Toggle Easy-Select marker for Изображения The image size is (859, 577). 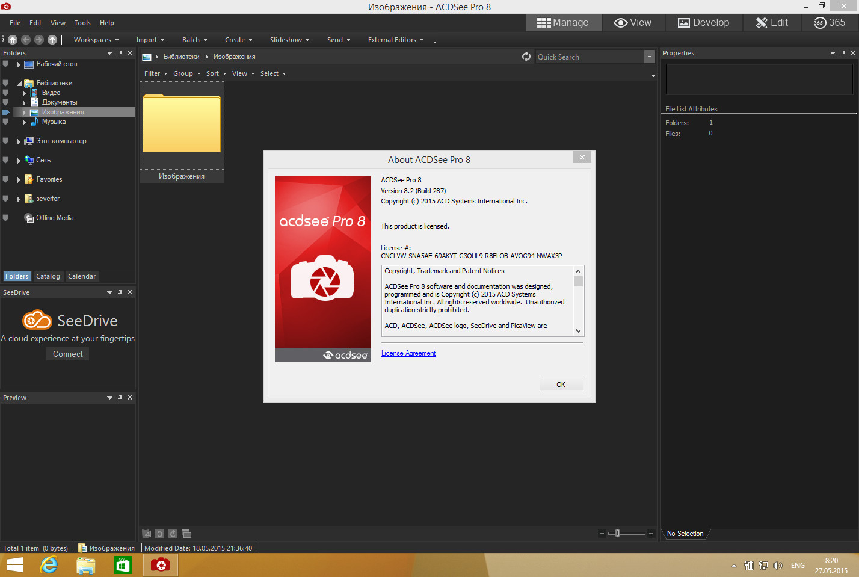pyautogui.click(x=5, y=112)
